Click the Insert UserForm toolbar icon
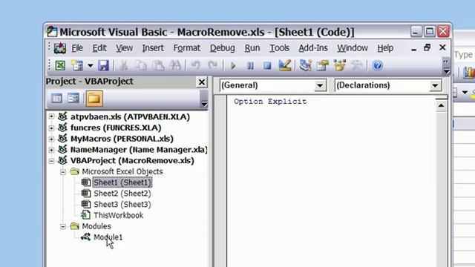 click(x=77, y=65)
